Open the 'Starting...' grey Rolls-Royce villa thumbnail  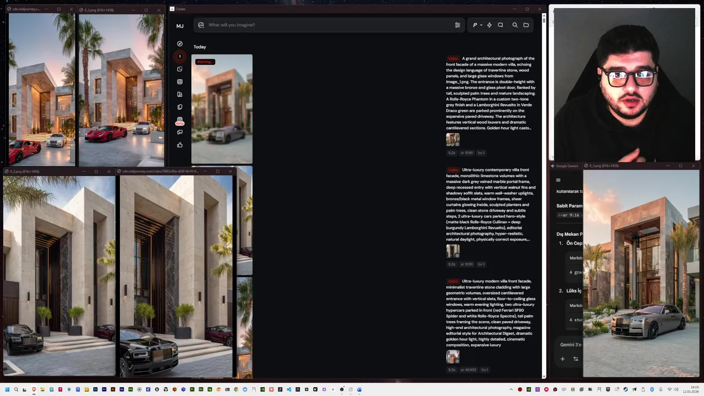point(222,109)
